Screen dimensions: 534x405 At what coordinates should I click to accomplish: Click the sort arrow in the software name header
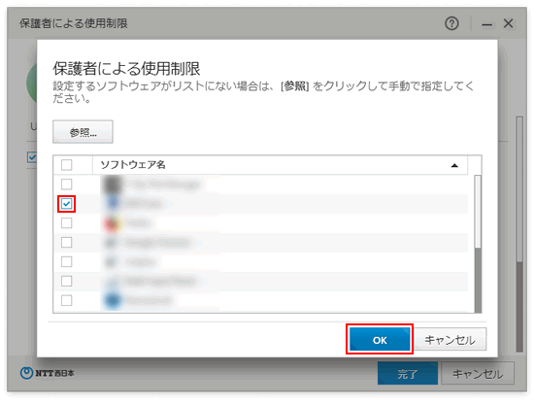coord(454,165)
